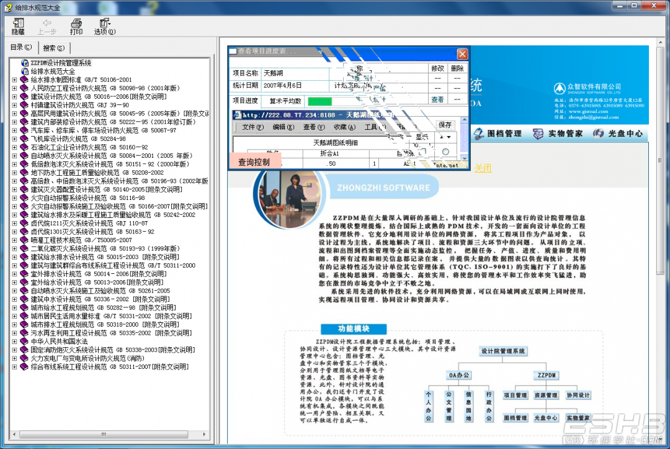670x449 pixels.
Task: Expand 人民防空工程设计防火规范 node
Action: click(x=14, y=89)
